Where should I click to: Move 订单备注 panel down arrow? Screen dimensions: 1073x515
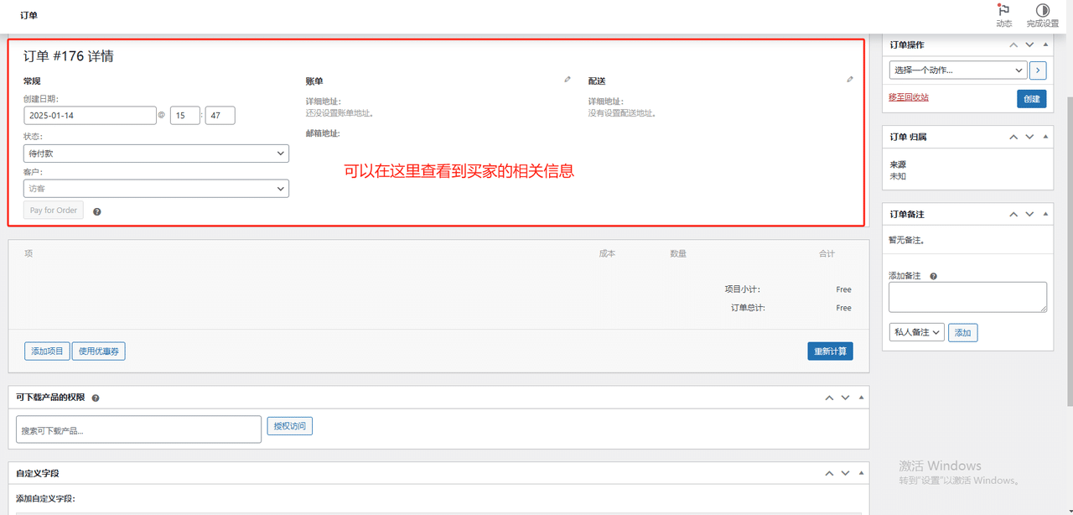point(1029,215)
